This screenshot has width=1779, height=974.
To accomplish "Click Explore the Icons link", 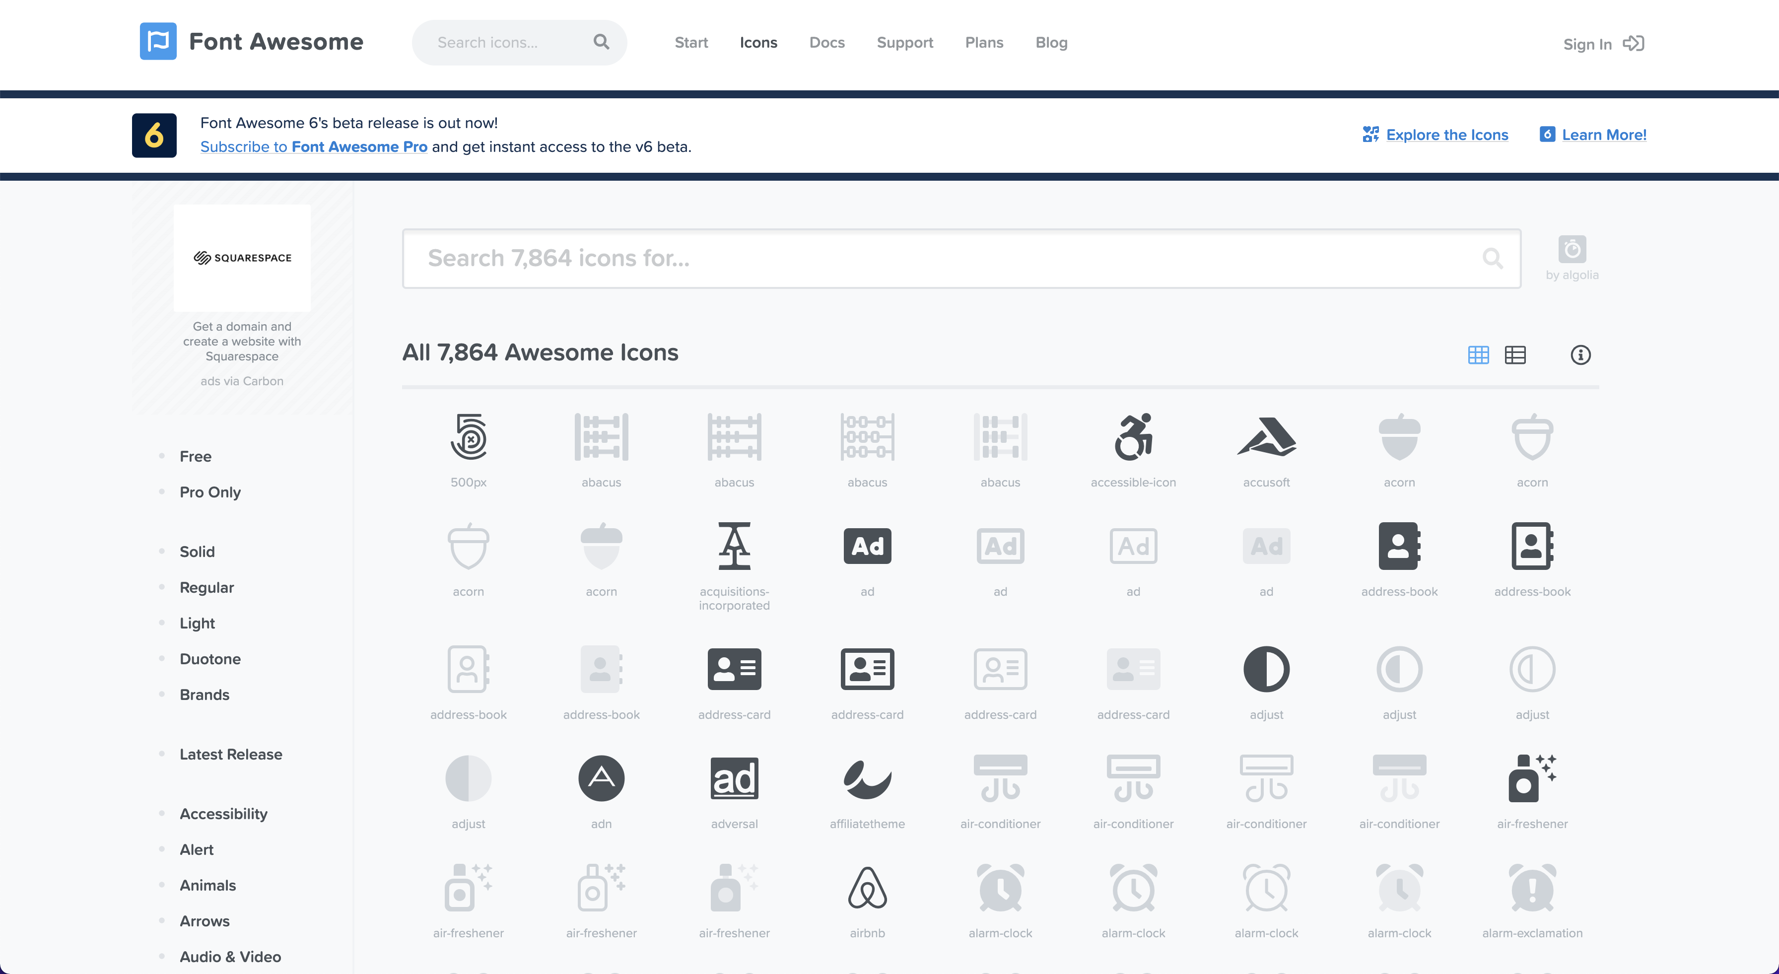I will [1447, 136].
